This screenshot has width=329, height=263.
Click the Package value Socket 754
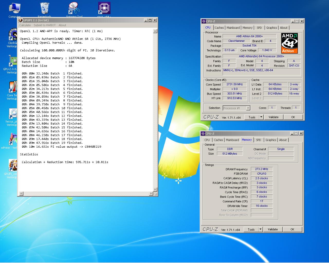coord(249,45)
